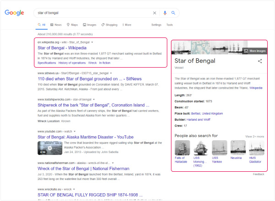
Task: Clear the search box with the X icon
Action: (x=154, y=13)
